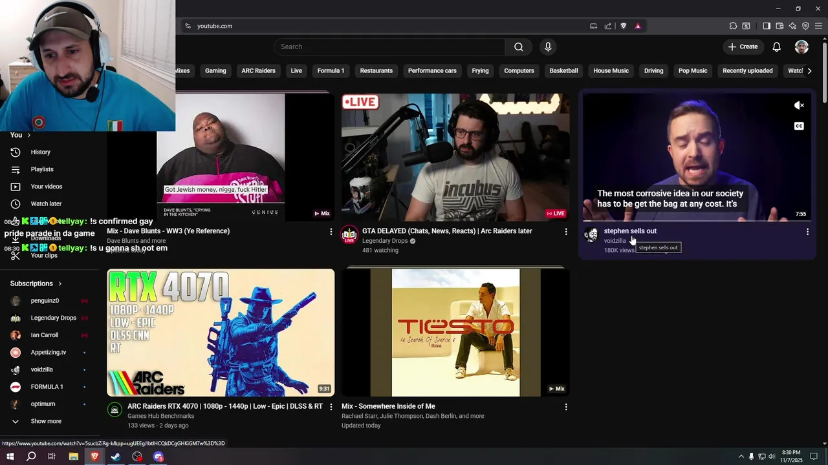This screenshot has height=465, width=828.
Task: Open the browser hamburger main menu
Action: click(818, 26)
